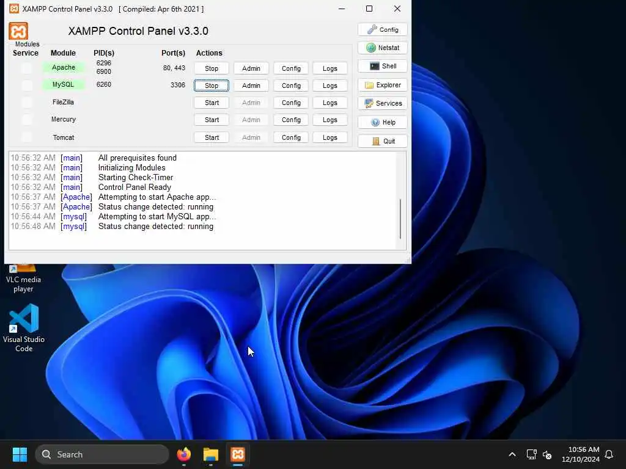Click the XAMPP logo in the panel header

click(x=18, y=31)
